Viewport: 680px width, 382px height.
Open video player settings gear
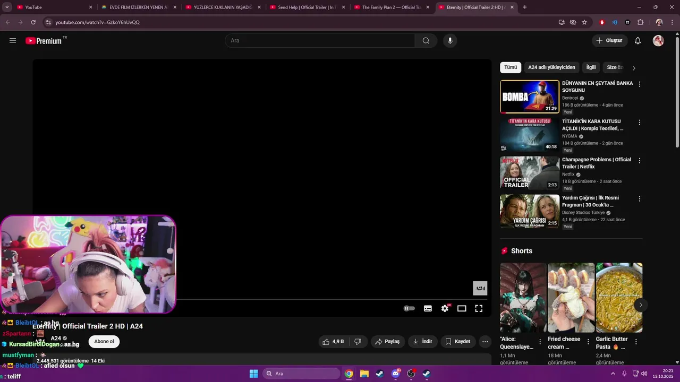pos(445,308)
